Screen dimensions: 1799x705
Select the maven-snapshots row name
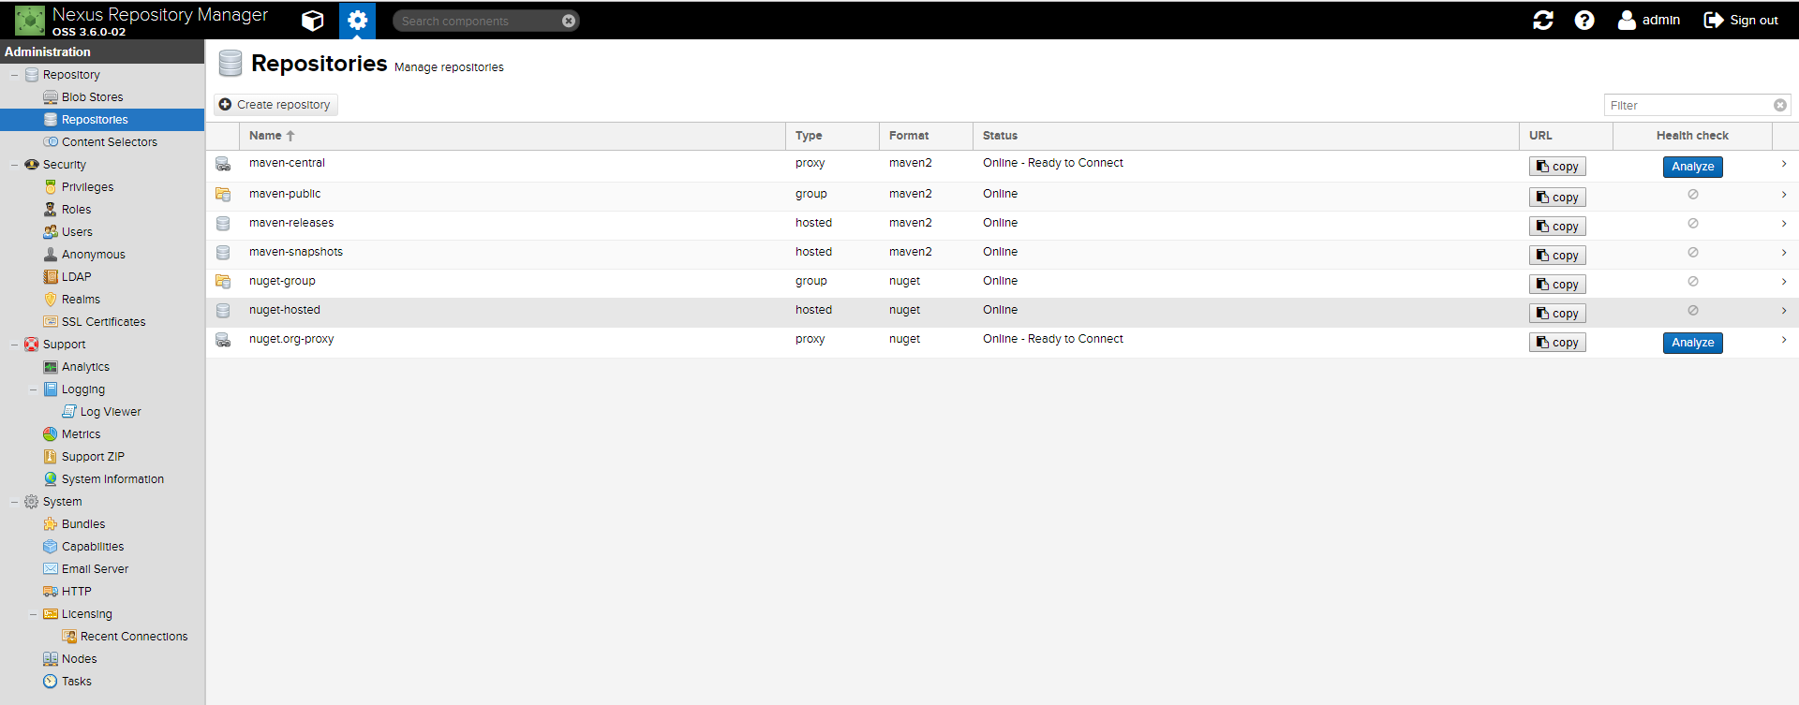(296, 252)
